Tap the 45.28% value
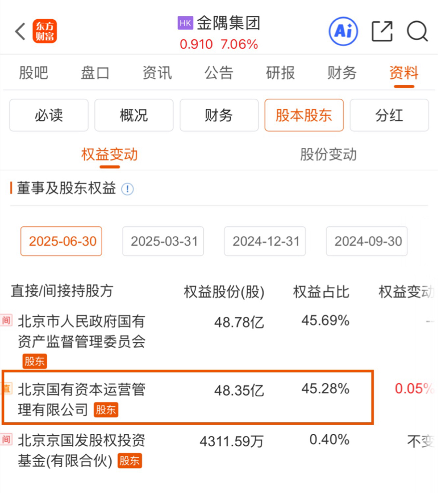This screenshot has height=493, width=438. pos(325,389)
